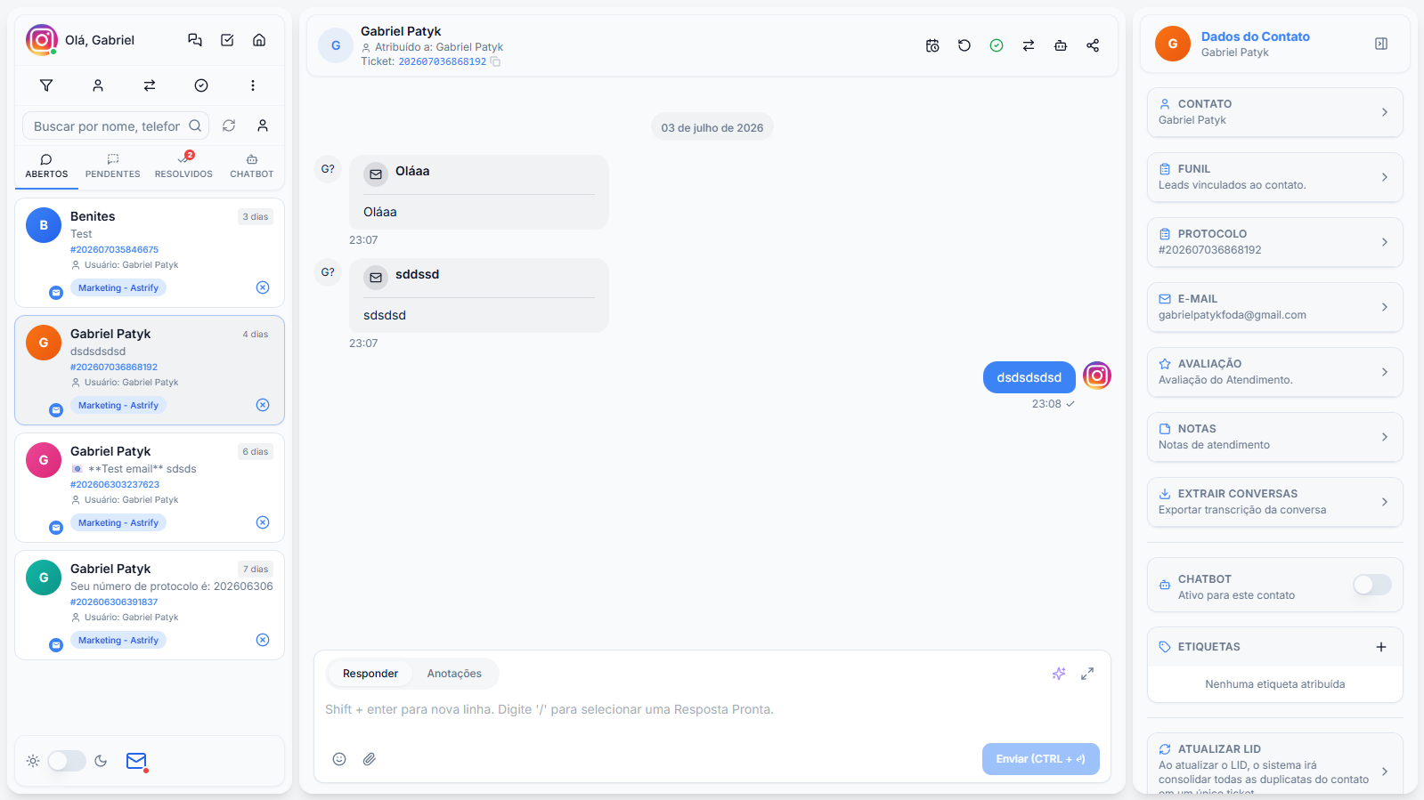Switch to the CHATBOT tab
The height and width of the screenshot is (800, 1424).
[252, 166]
